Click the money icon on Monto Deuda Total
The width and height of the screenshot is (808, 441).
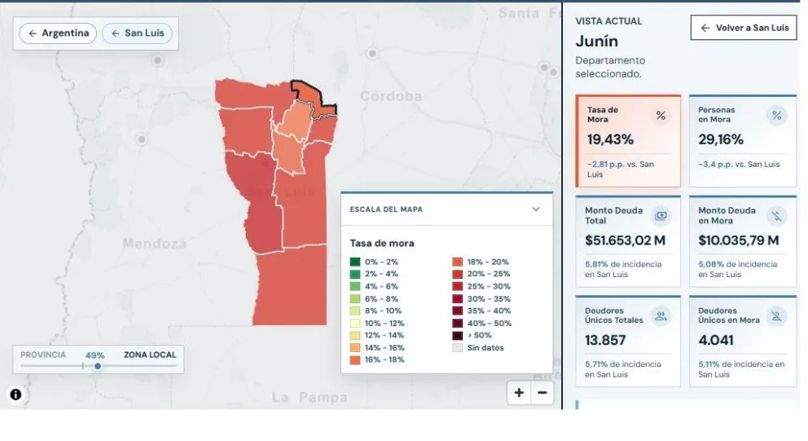point(661,215)
